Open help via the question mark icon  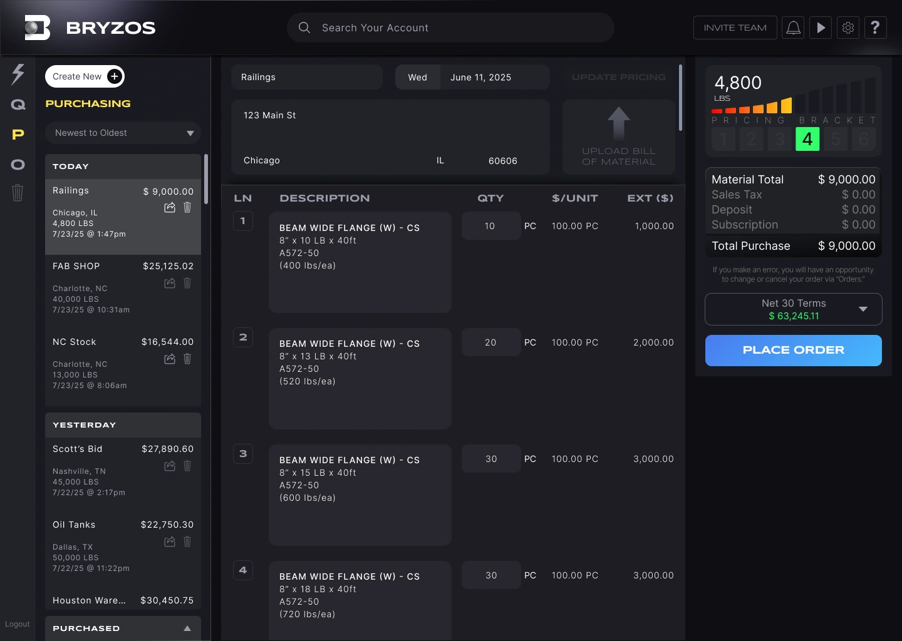click(x=876, y=28)
